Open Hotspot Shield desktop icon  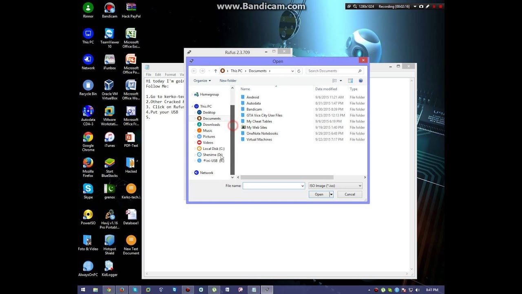coord(109,245)
